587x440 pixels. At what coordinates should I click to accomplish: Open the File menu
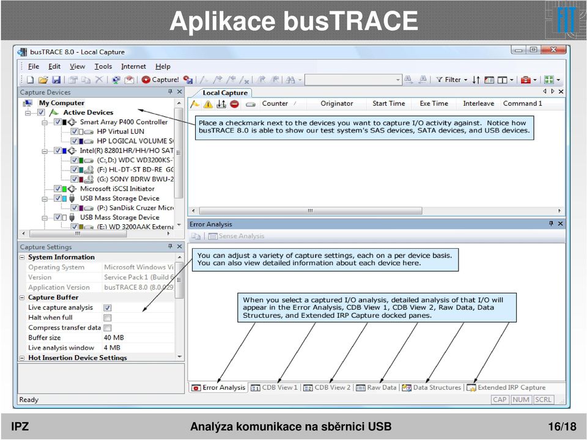[33, 66]
